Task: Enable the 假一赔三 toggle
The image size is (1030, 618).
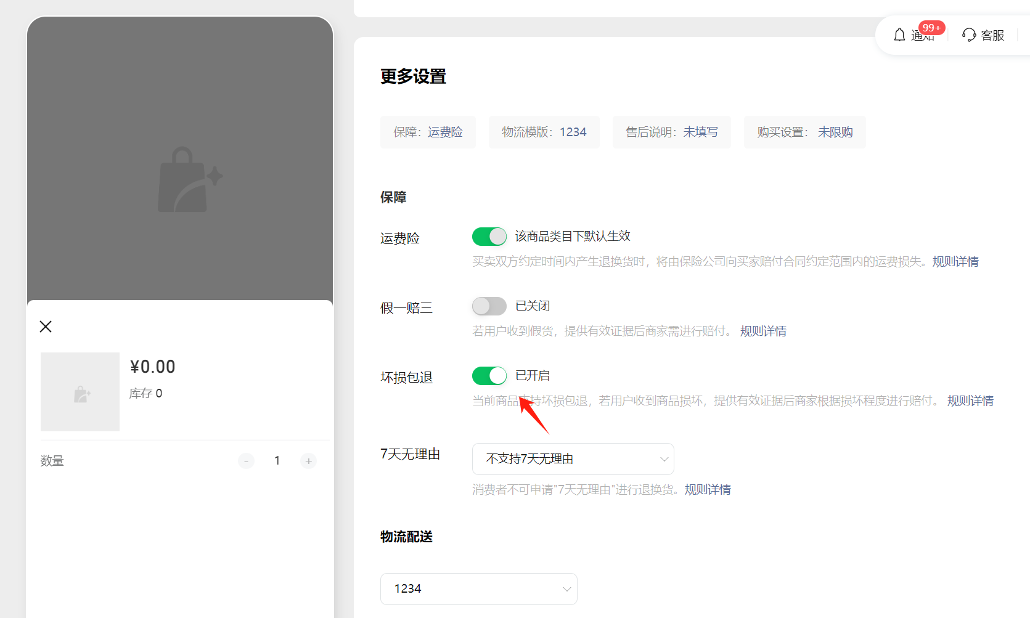Action: 489,306
